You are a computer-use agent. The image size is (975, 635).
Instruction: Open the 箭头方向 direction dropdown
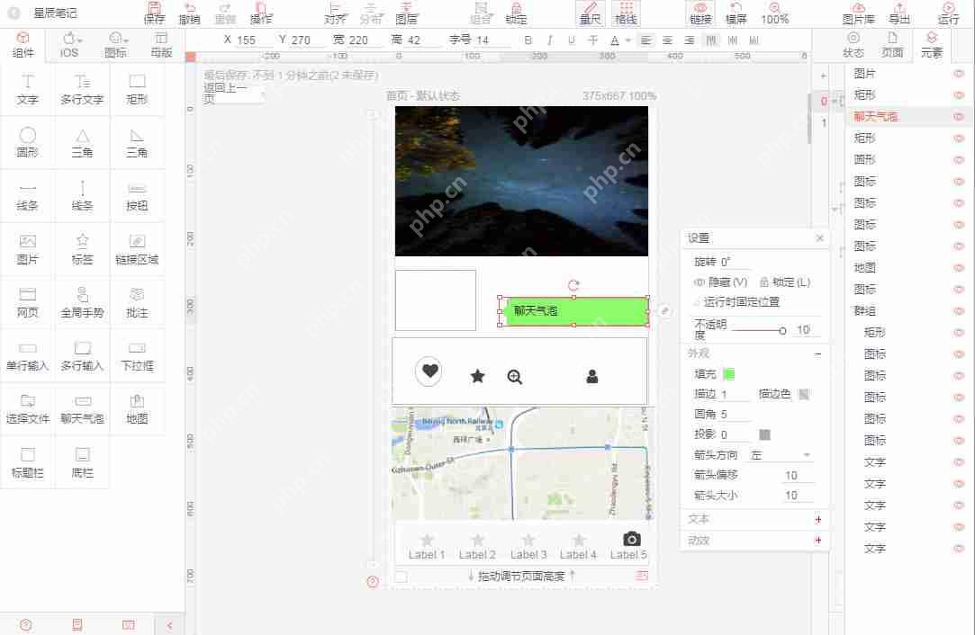tap(781, 454)
